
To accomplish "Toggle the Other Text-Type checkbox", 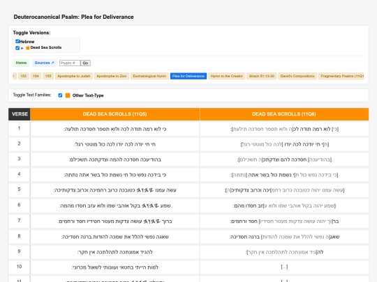I will (60, 95).
